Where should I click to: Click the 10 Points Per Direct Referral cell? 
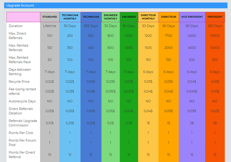coord(50,155)
